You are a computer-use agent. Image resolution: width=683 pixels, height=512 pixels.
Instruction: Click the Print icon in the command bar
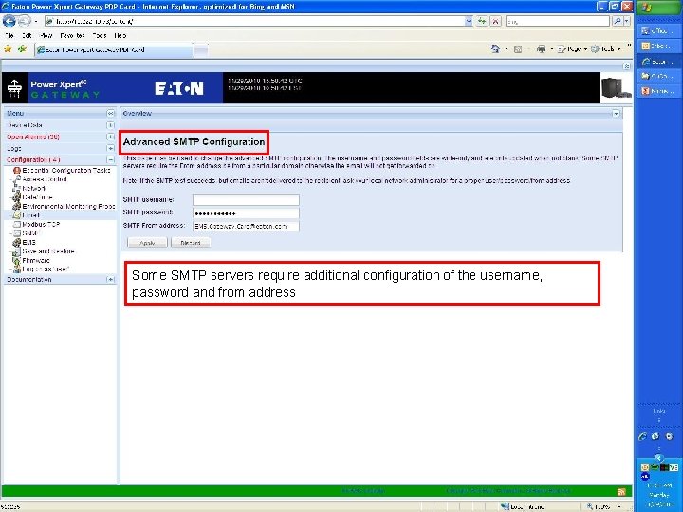pyautogui.click(x=541, y=48)
